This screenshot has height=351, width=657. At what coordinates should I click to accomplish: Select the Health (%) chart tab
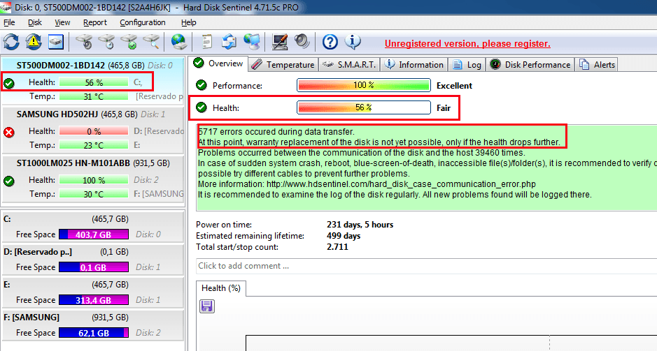[221, 288]
